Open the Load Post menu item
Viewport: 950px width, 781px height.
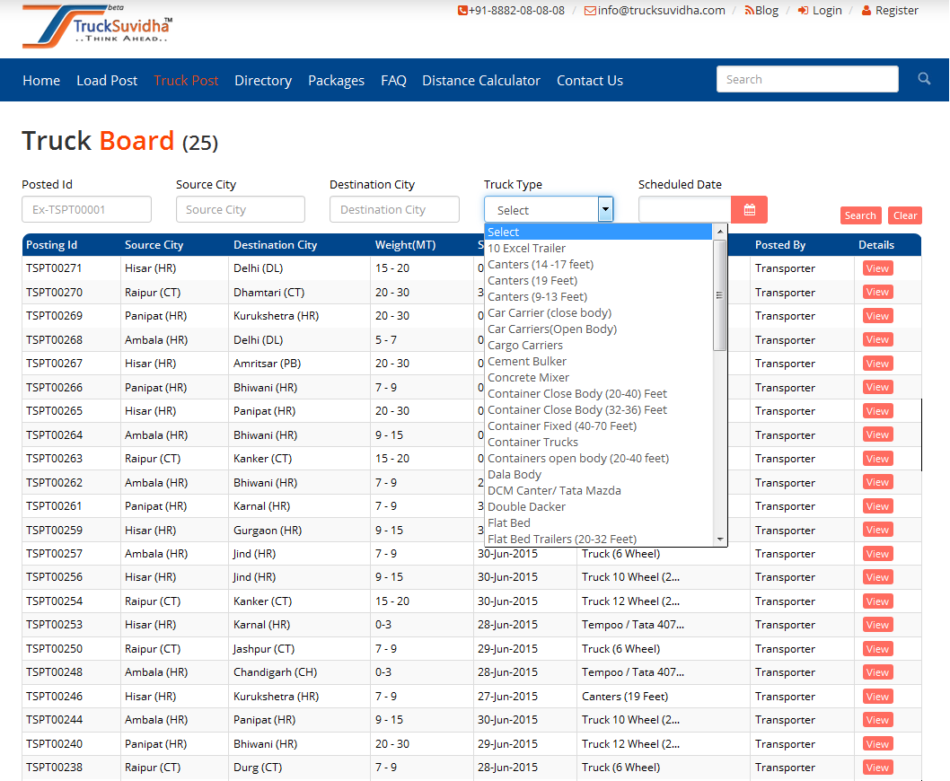coord(107,81)
